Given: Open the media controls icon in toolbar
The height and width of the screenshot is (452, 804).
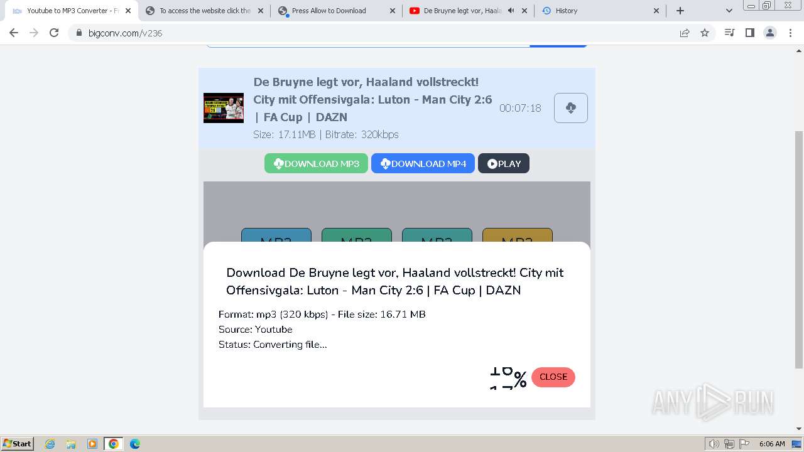Looking at the screenshot, I should pyautogui.click(x=729, y=33).
